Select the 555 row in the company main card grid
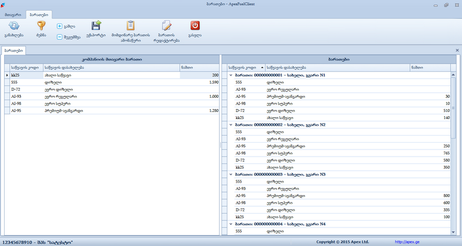Screen dimensions: 462x246 [112, 83]
